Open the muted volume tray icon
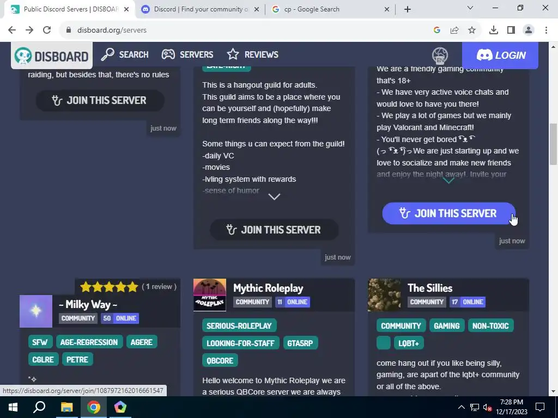Screen dimensions: 558x418 tap(488, 407)
